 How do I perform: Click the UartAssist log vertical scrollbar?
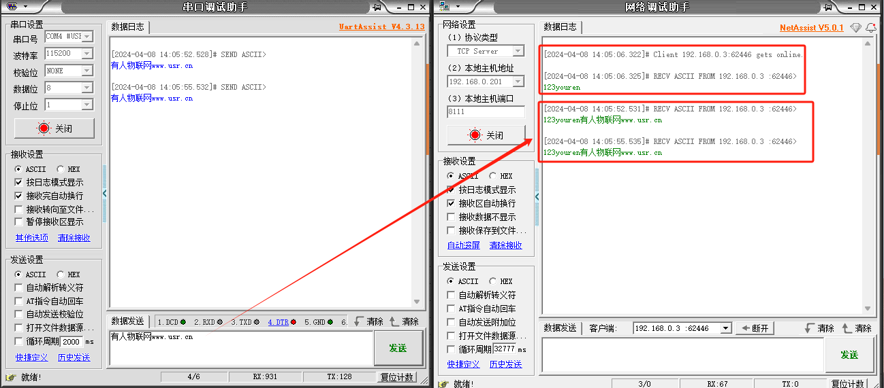click(x=418, y=172)
